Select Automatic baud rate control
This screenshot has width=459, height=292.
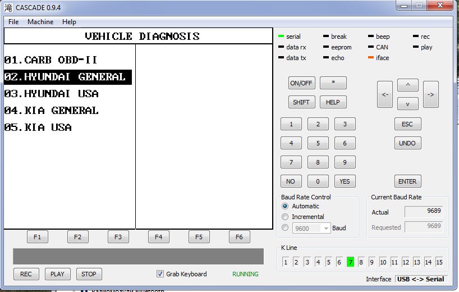(x=285, y=206)
